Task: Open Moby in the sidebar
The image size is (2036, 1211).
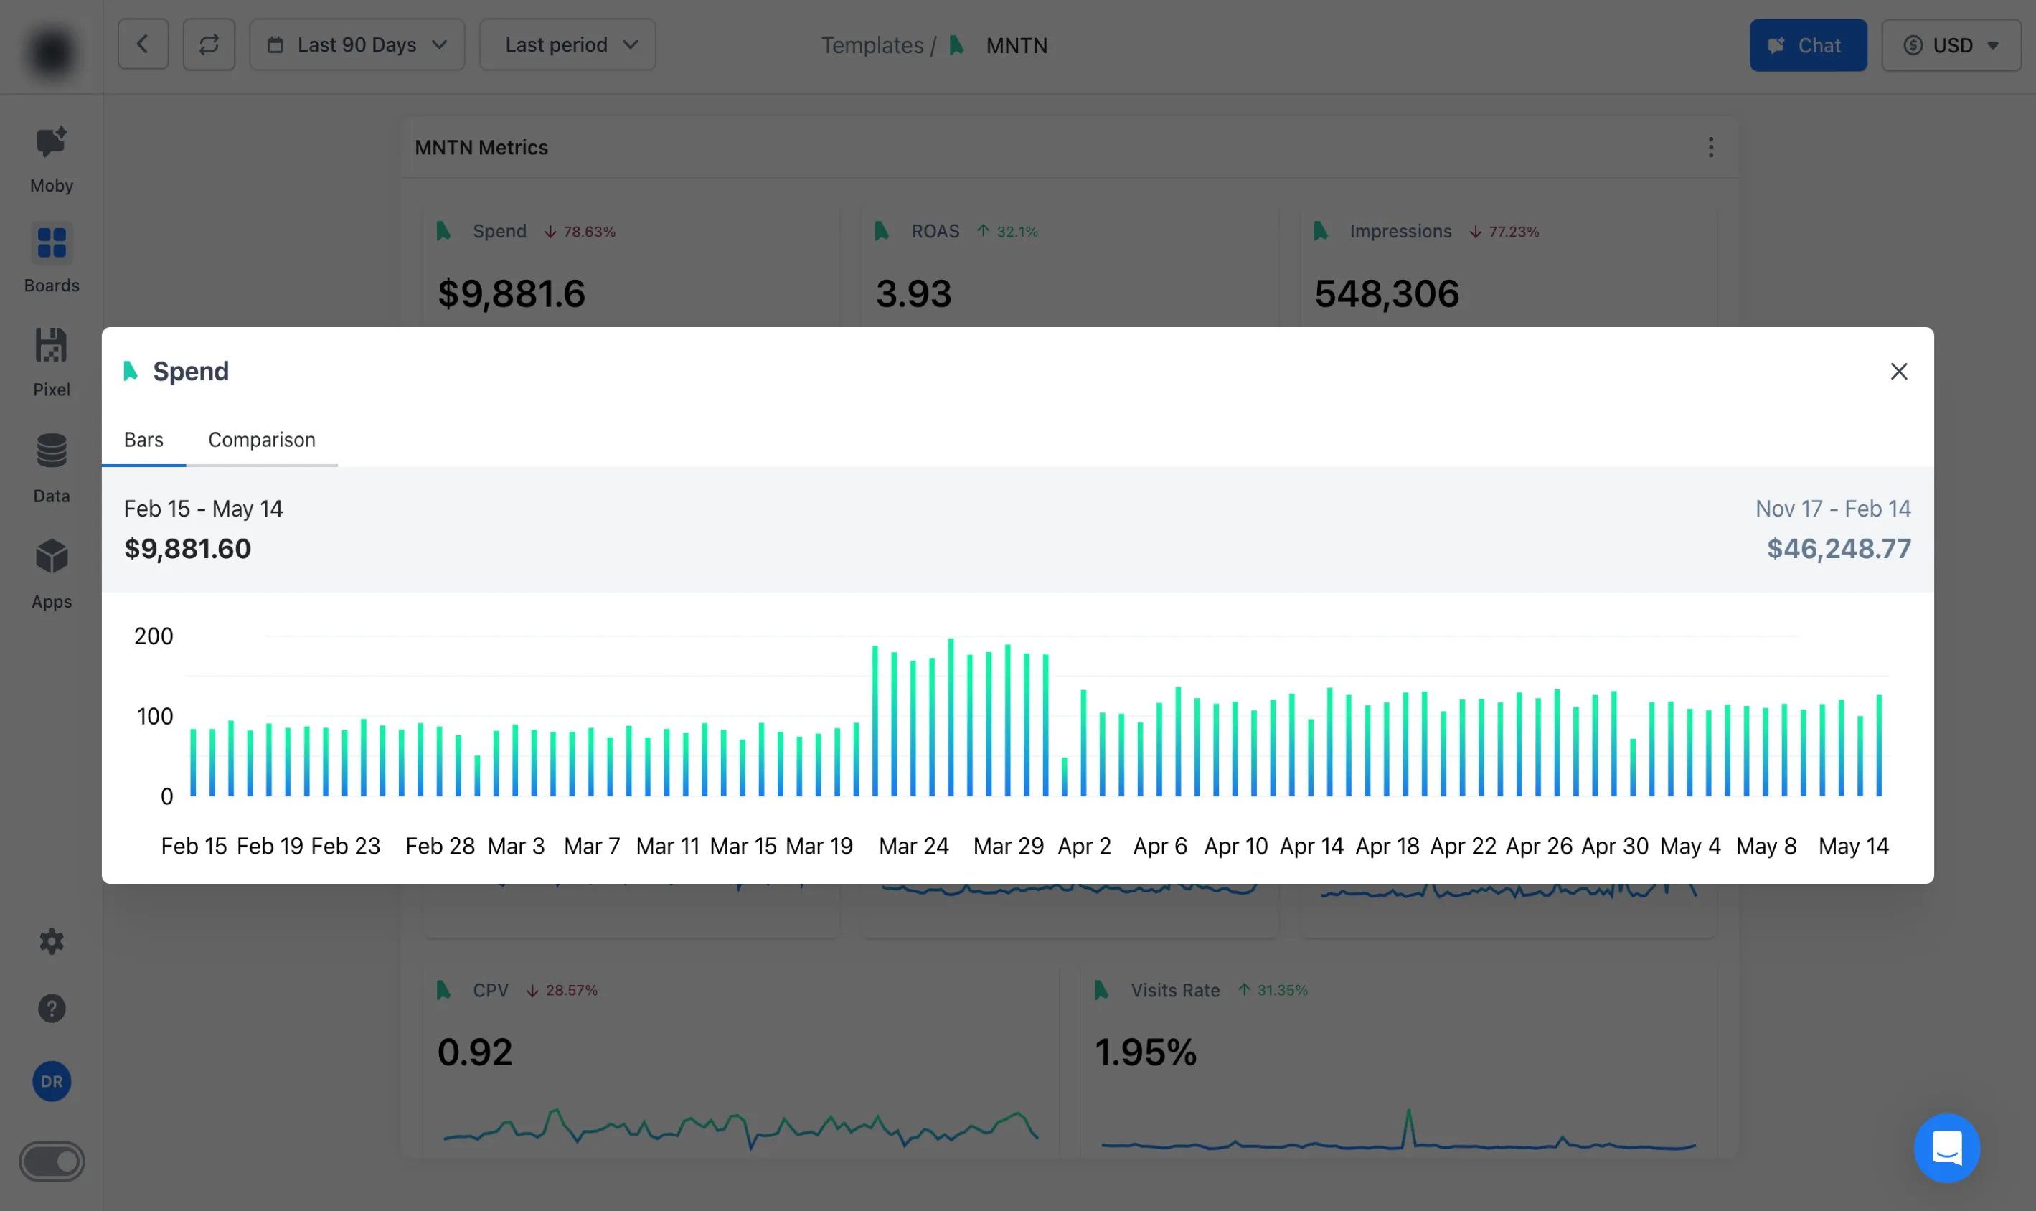Action: (52, 159)
